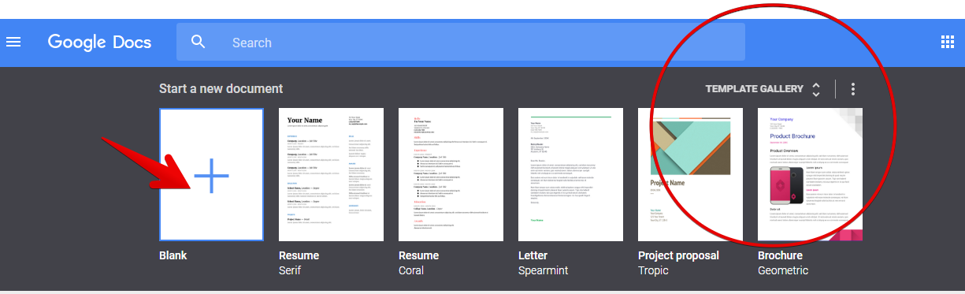Focus the Search input field
The image size is (965, 294).
461,42
